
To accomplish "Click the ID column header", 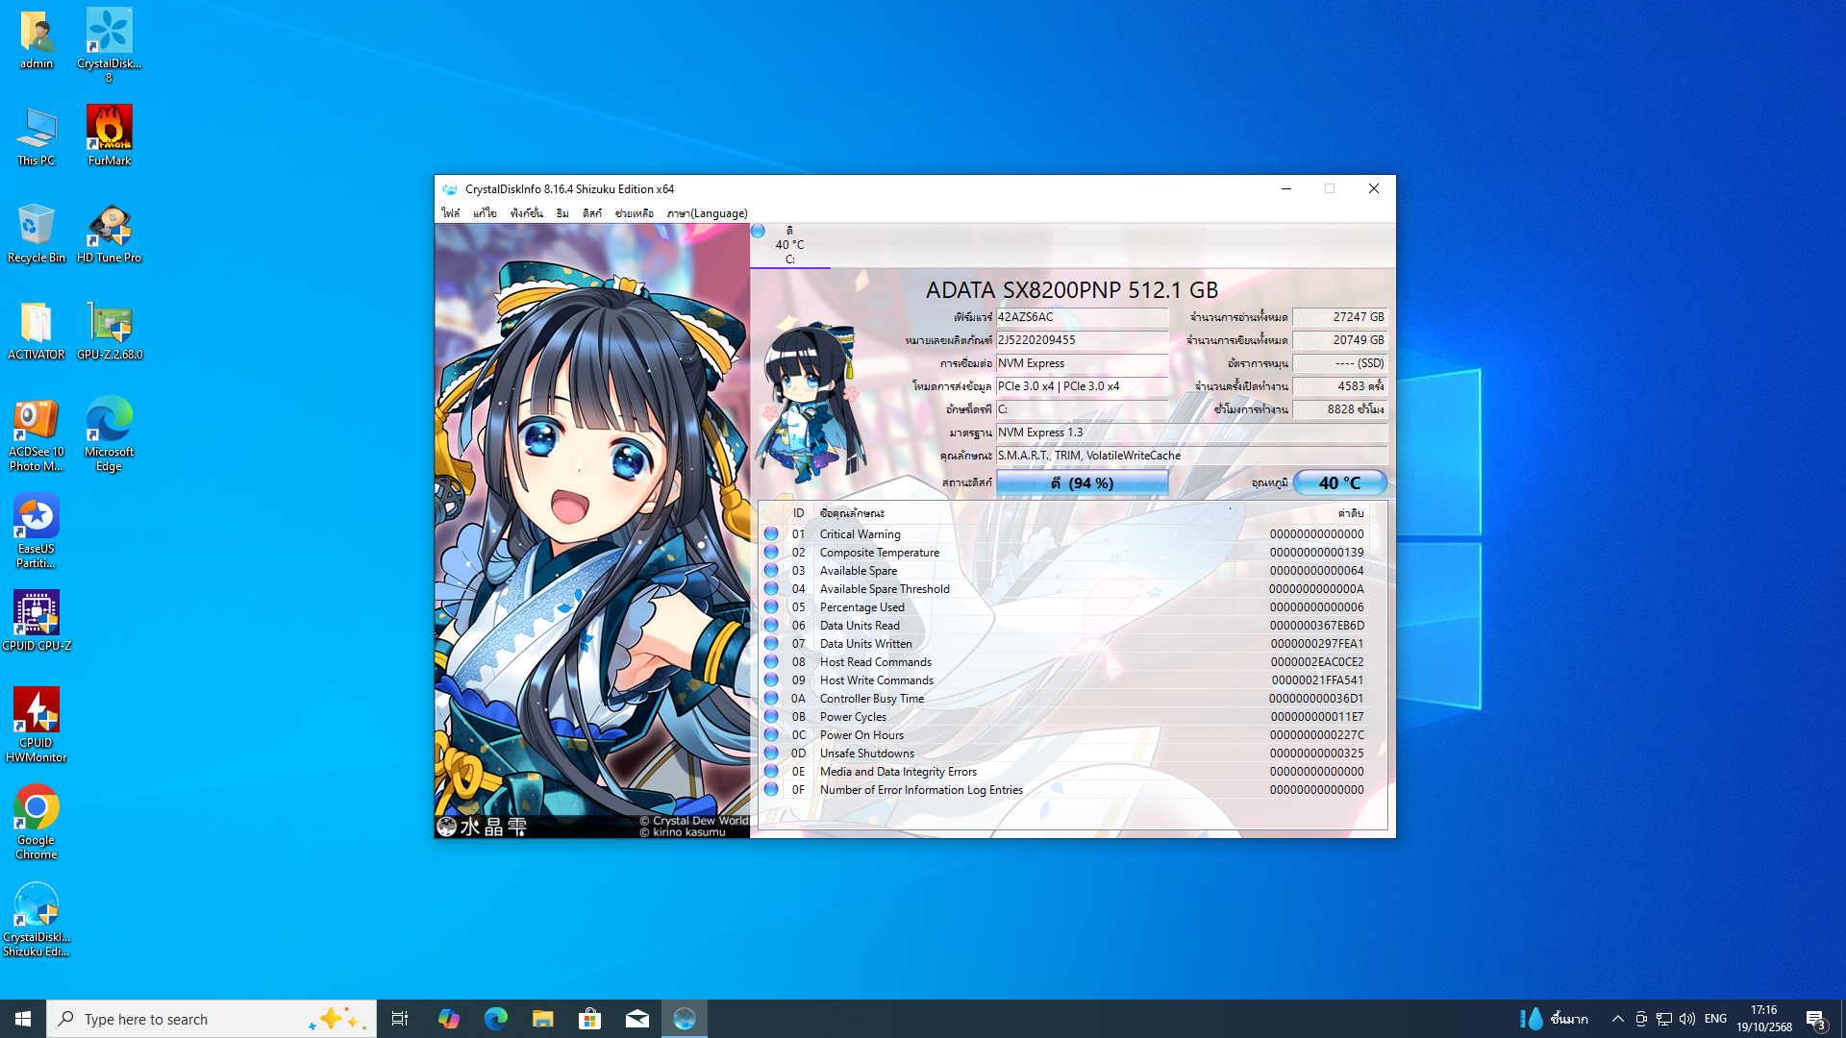I will point(798,513).
